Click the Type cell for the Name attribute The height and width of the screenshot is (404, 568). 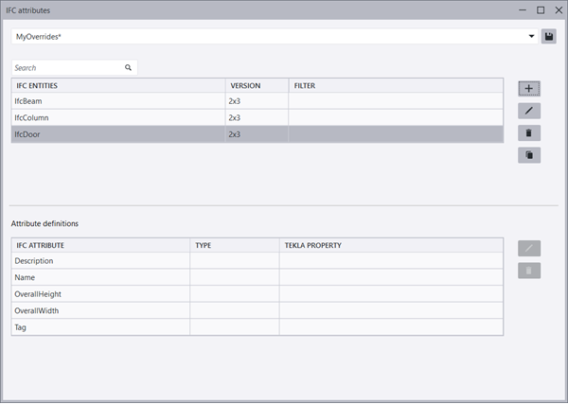pos(235,277)
